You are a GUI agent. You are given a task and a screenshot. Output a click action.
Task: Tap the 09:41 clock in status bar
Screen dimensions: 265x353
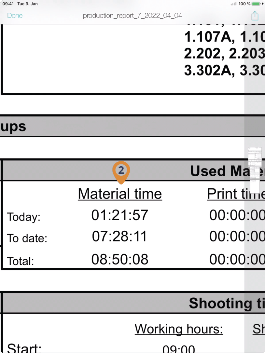click(8, 4)
